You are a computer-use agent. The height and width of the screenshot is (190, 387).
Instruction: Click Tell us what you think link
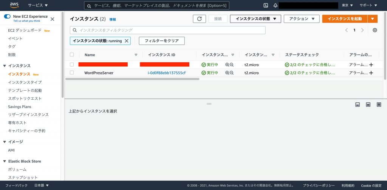[27, 21]
